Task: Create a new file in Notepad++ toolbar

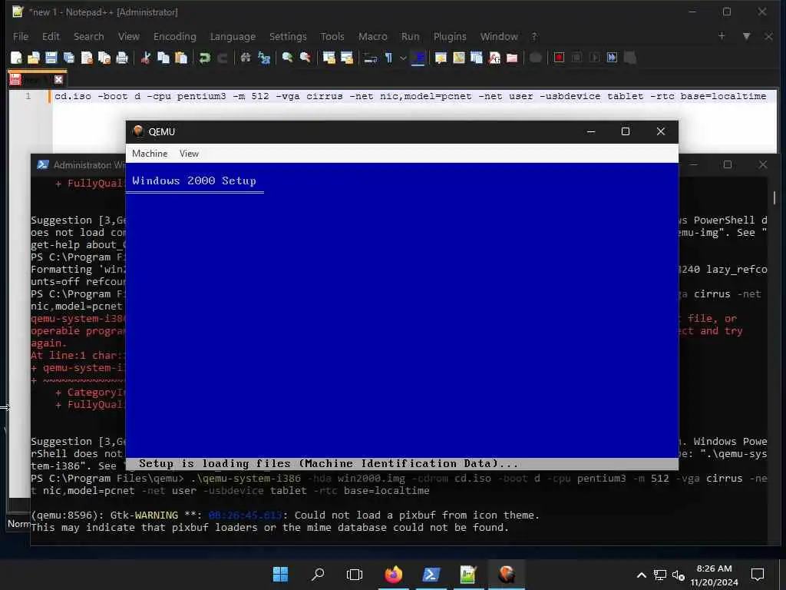Action: tap(16, 58)
